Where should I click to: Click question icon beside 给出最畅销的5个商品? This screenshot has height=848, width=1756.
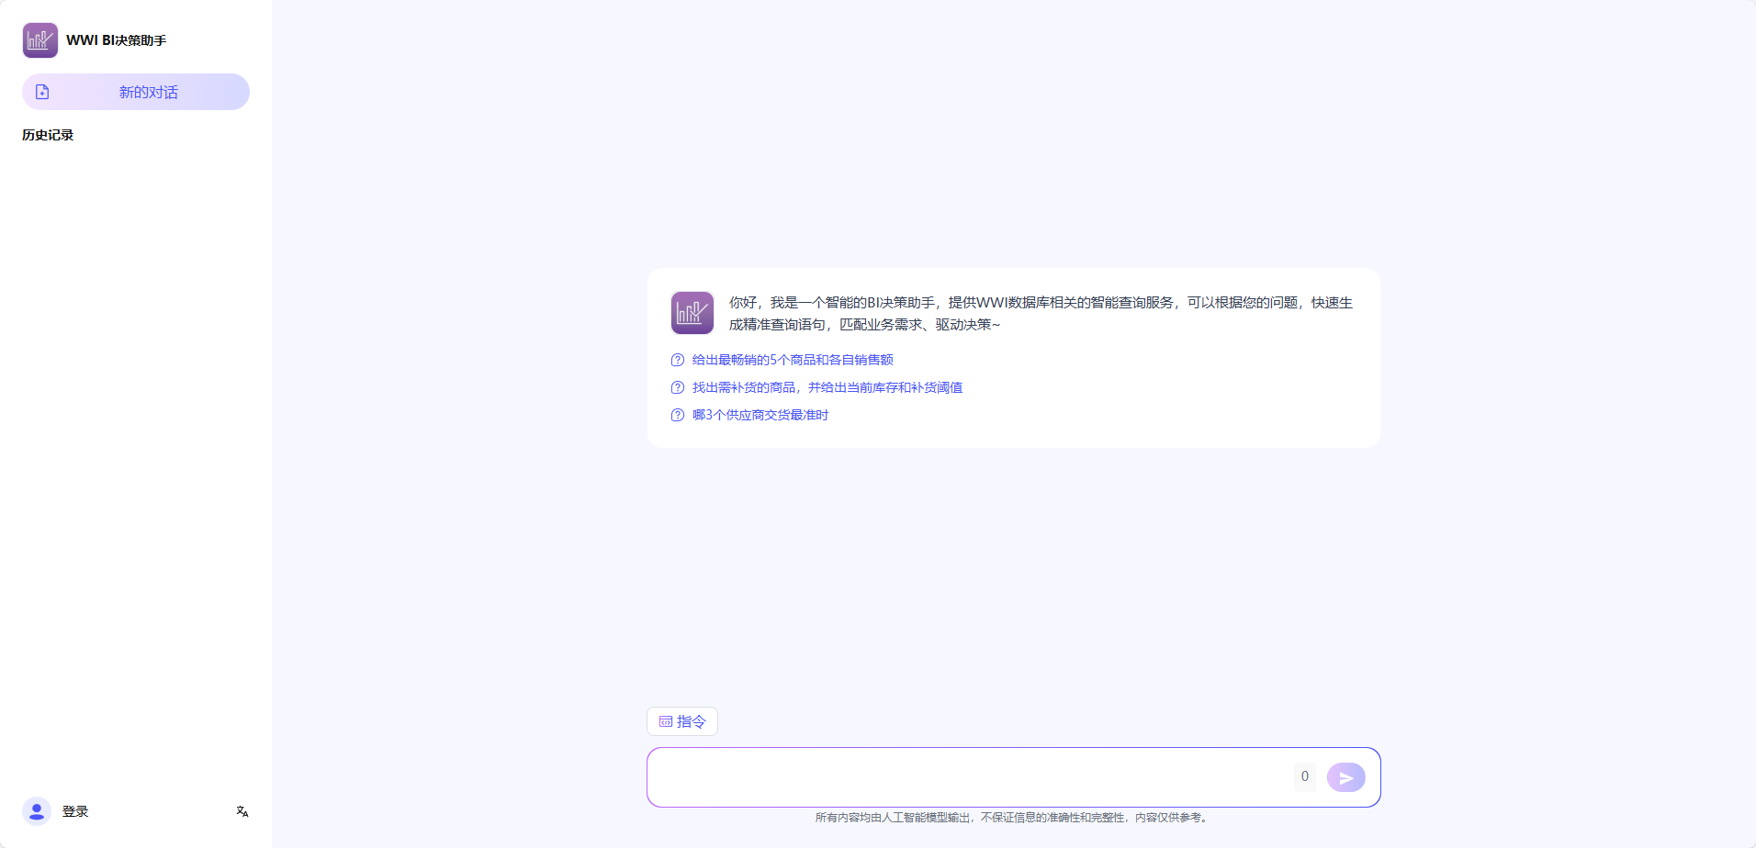tap(678, 360)
